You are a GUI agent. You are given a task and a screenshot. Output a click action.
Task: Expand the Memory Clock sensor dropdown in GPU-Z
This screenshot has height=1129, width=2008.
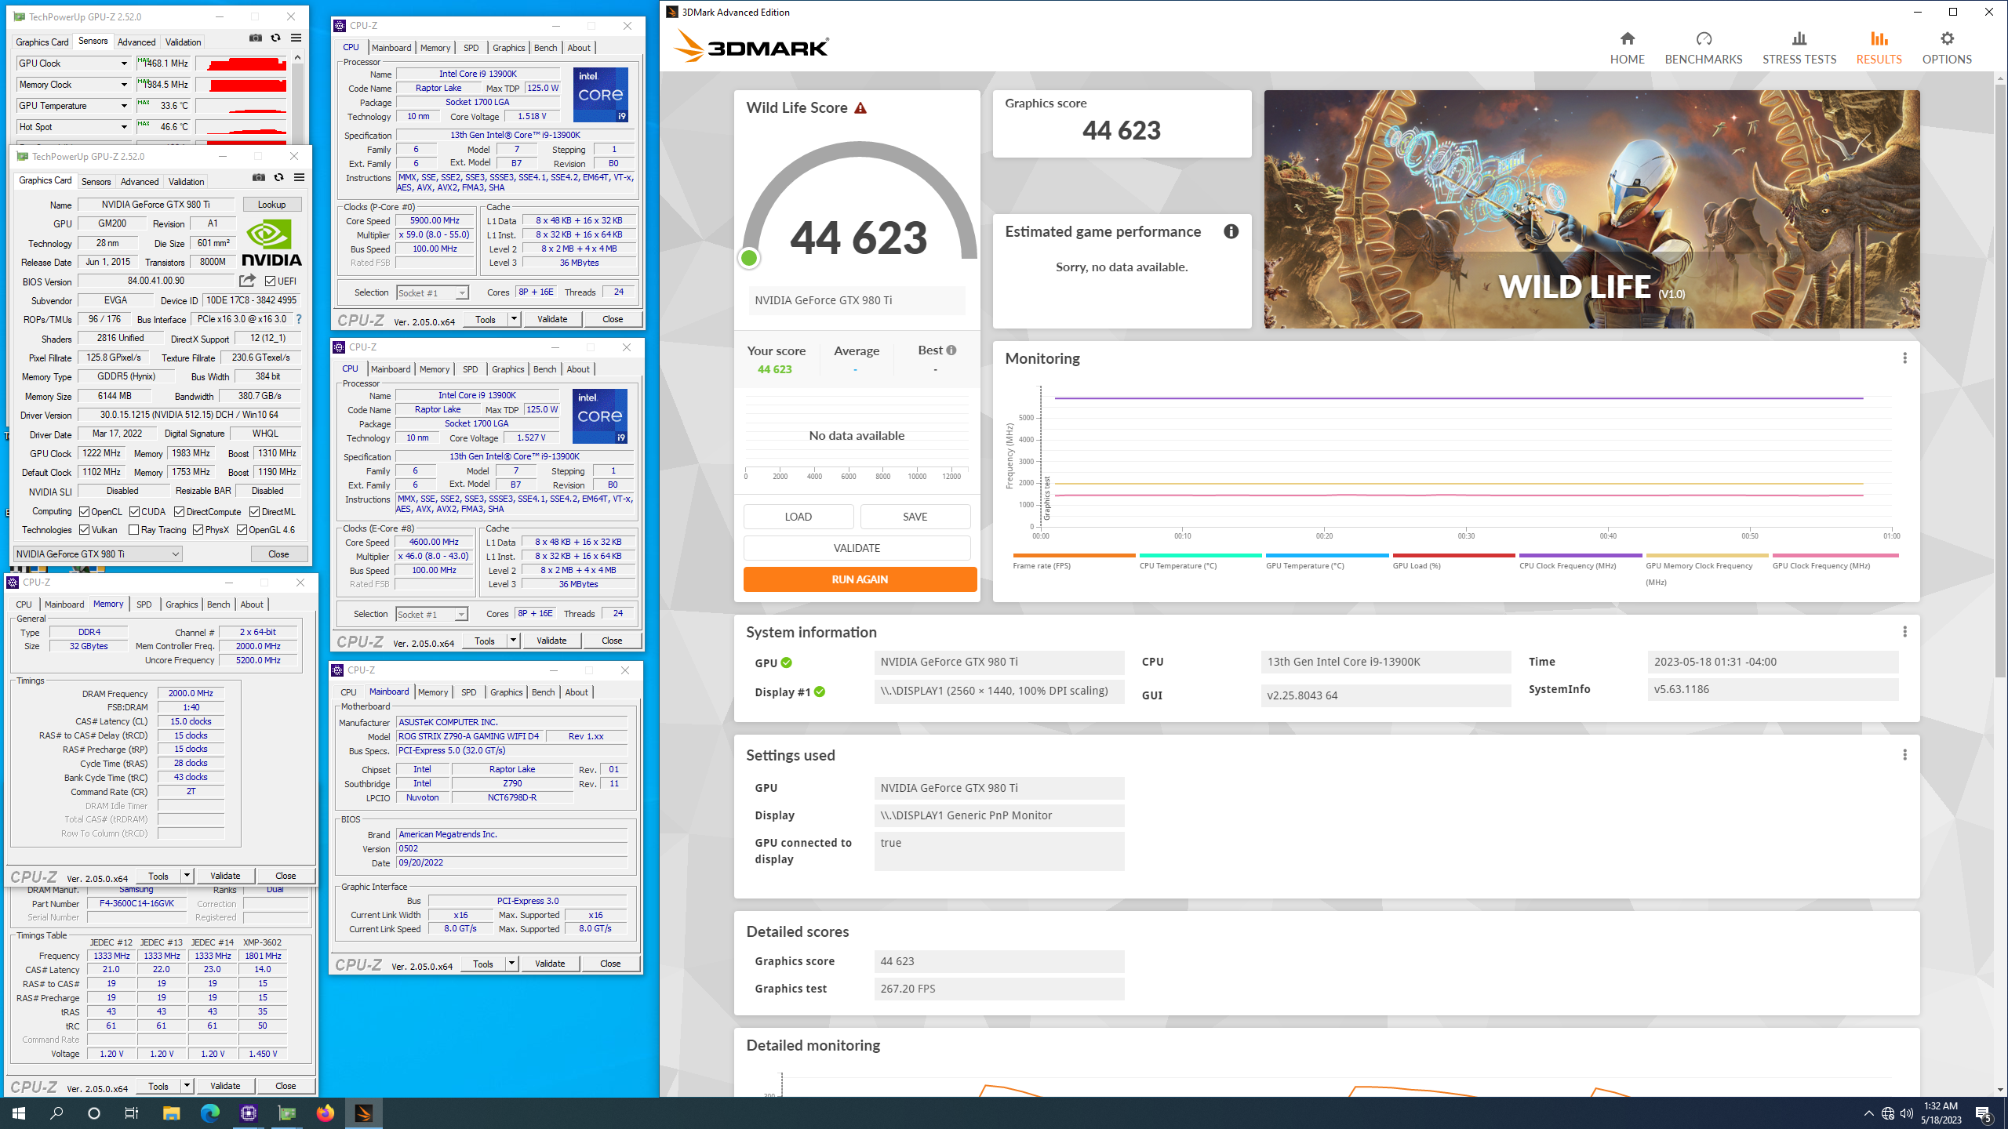123,85
